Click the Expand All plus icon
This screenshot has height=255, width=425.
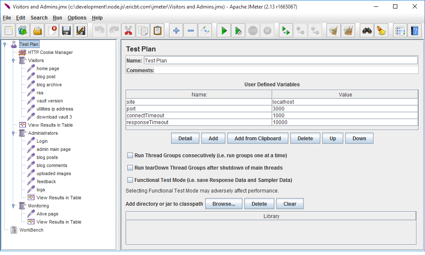coord(176,31)
